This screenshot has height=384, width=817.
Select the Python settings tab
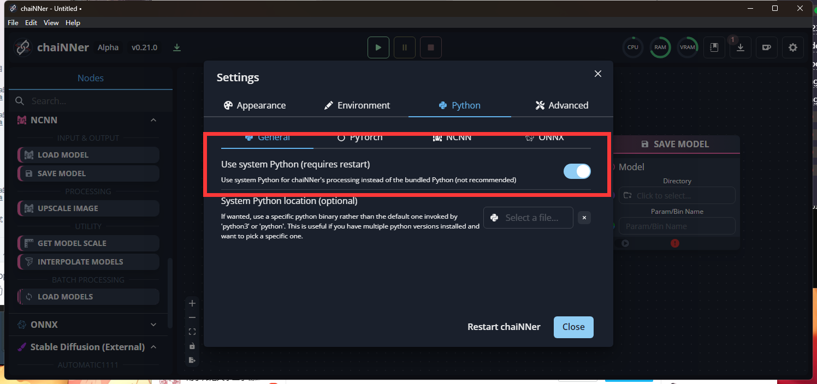tap(460, 105)
